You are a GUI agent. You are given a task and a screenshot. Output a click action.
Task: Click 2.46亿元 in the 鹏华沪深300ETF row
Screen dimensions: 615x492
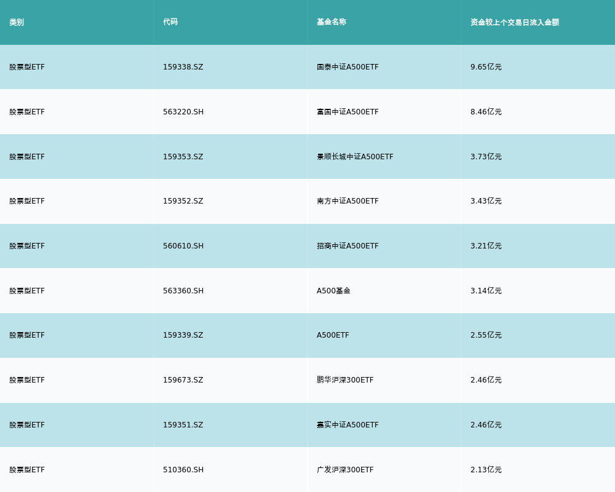[x=486, y=380]
